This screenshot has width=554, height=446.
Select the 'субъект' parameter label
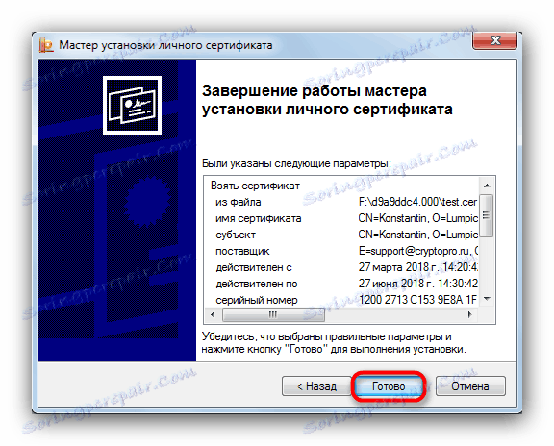click(236, 235)
